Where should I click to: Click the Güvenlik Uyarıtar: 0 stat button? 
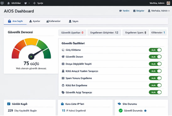click(72, 33)
